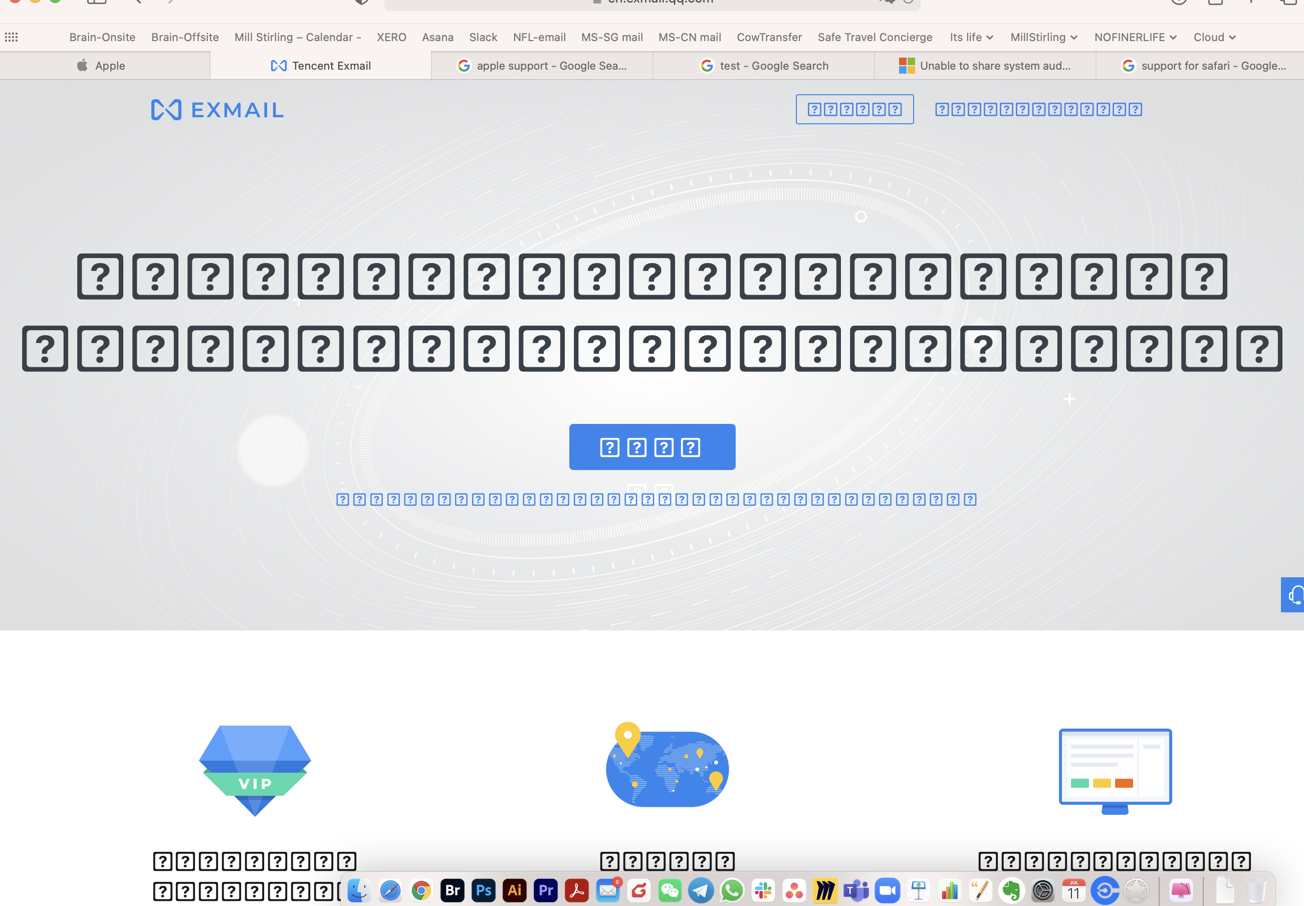
Task: Open the MS-SG mail bookmark
Action: tap(612, 38)
